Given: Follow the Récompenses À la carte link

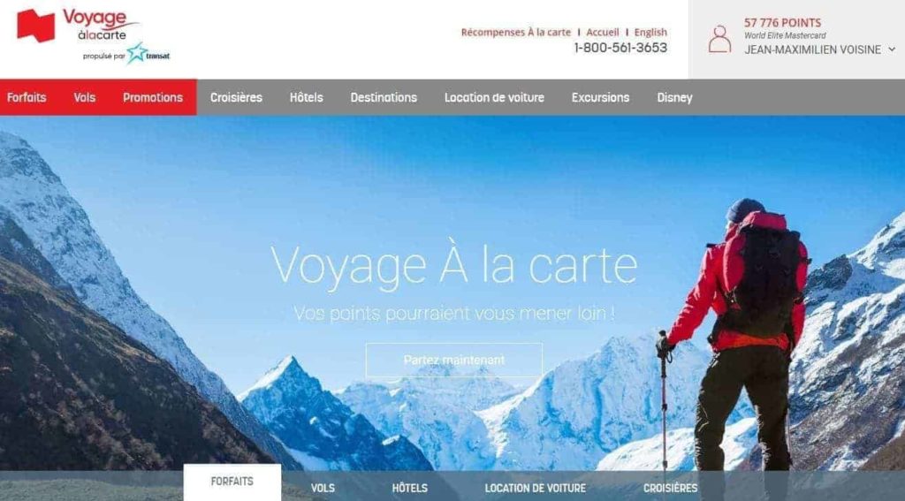Looking at the screenshot, I should pos(515,33).
